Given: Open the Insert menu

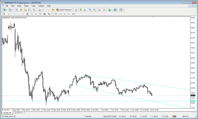Looking at the screenshot, I should click(x=19, y=6).
